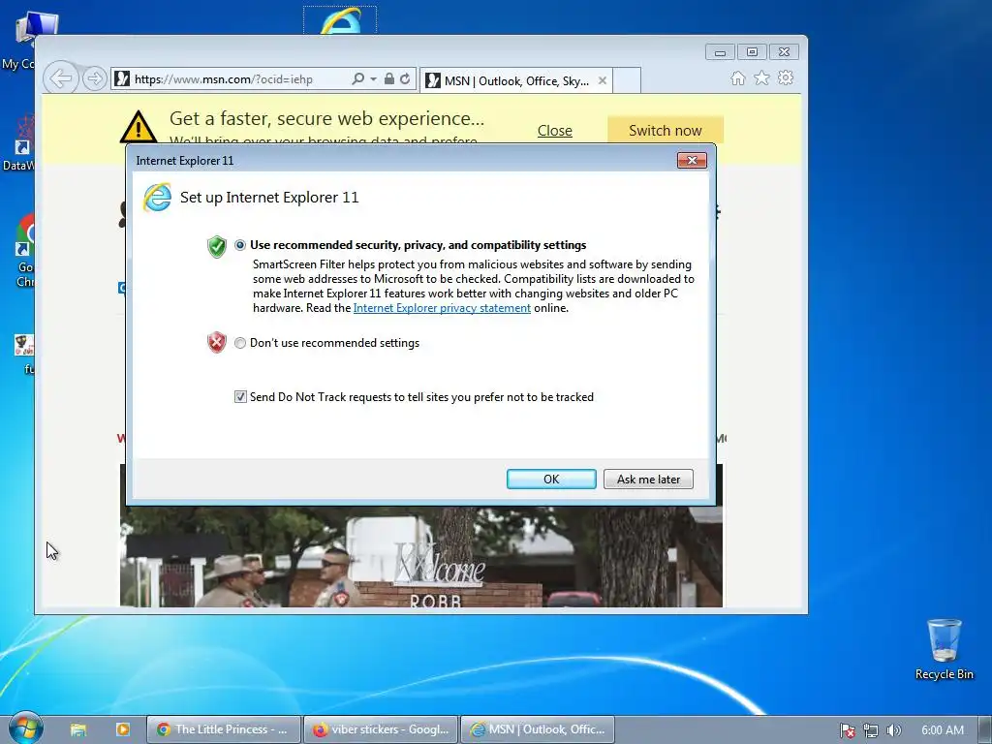The width and height of the screenshot is (992, 744).
Task: Refresh the page with the reload icon
Action: pyautogui.click(x=405, y=79)
